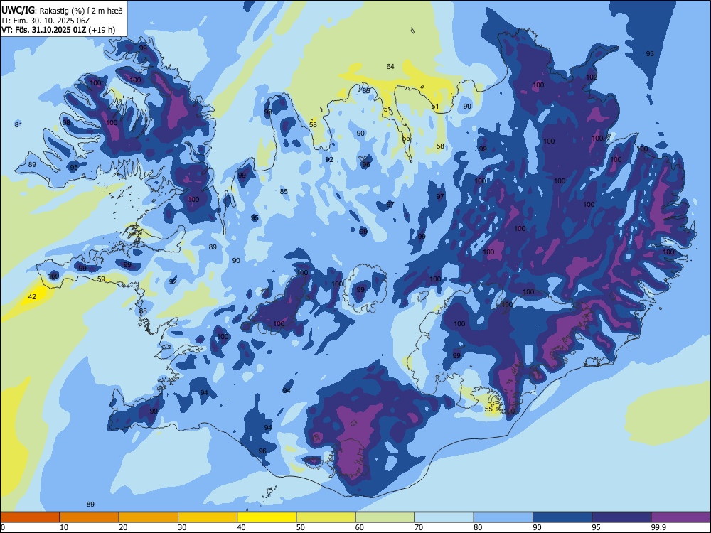Click the purple above-99.9 legend swatch

[x=680, y=517]
